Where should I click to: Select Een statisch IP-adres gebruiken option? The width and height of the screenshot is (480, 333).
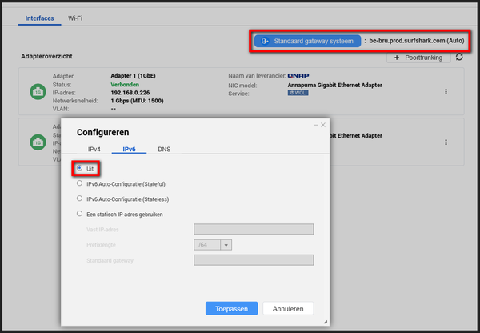coord(79,214)
